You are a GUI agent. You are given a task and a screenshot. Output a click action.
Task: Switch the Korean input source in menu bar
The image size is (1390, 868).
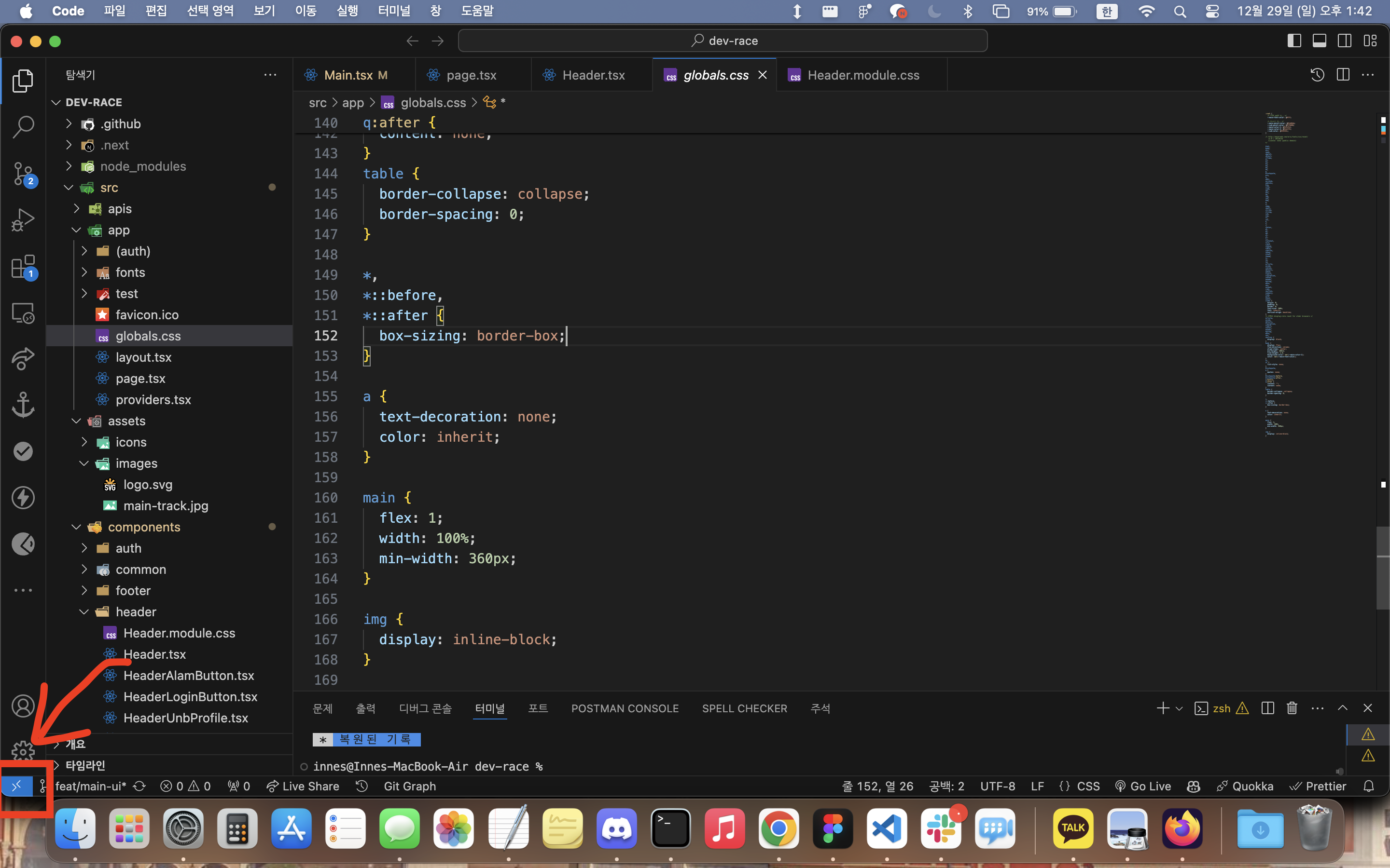tap(1107, 12)
